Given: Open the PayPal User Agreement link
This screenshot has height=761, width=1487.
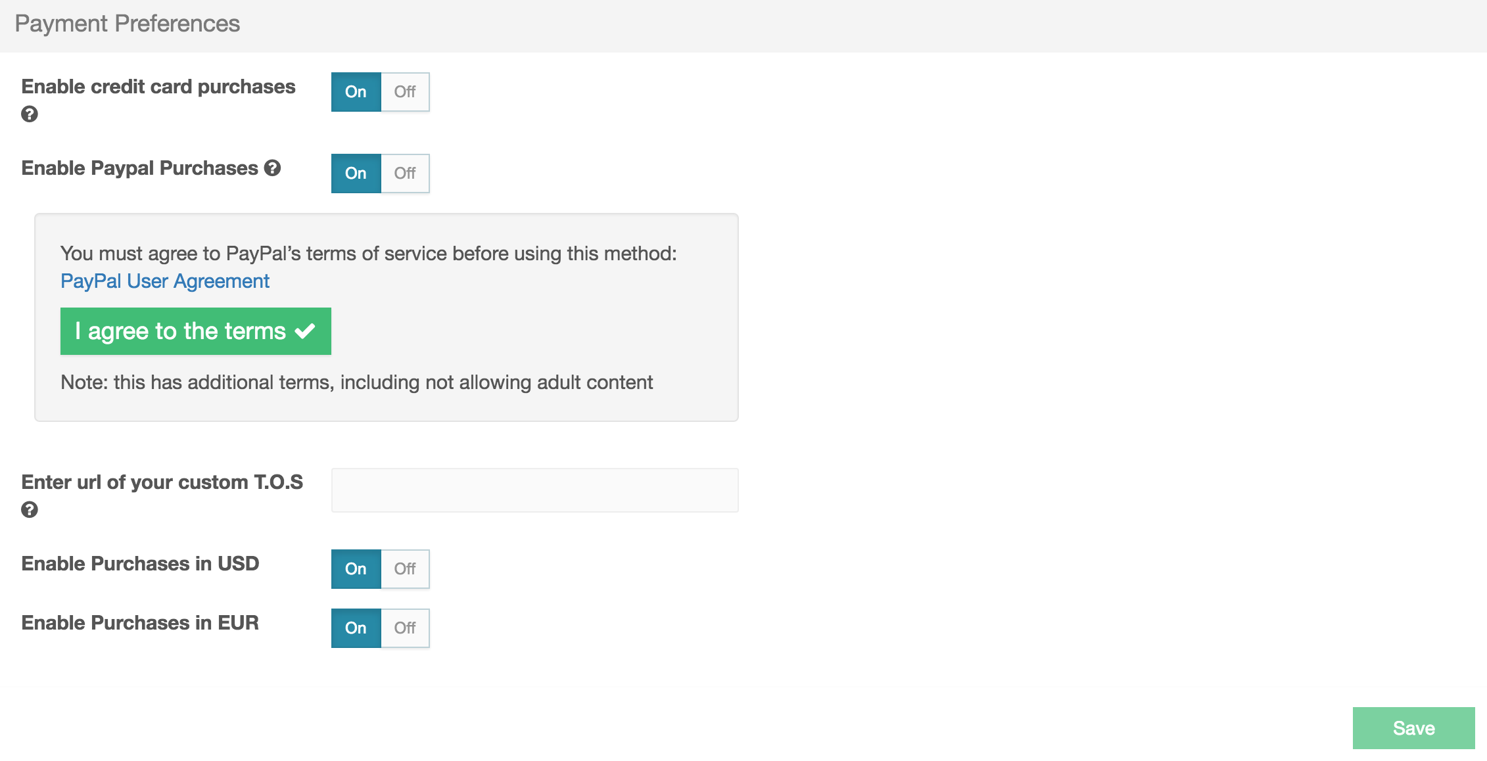Looking at the screenshot, I should click(165, 281).
